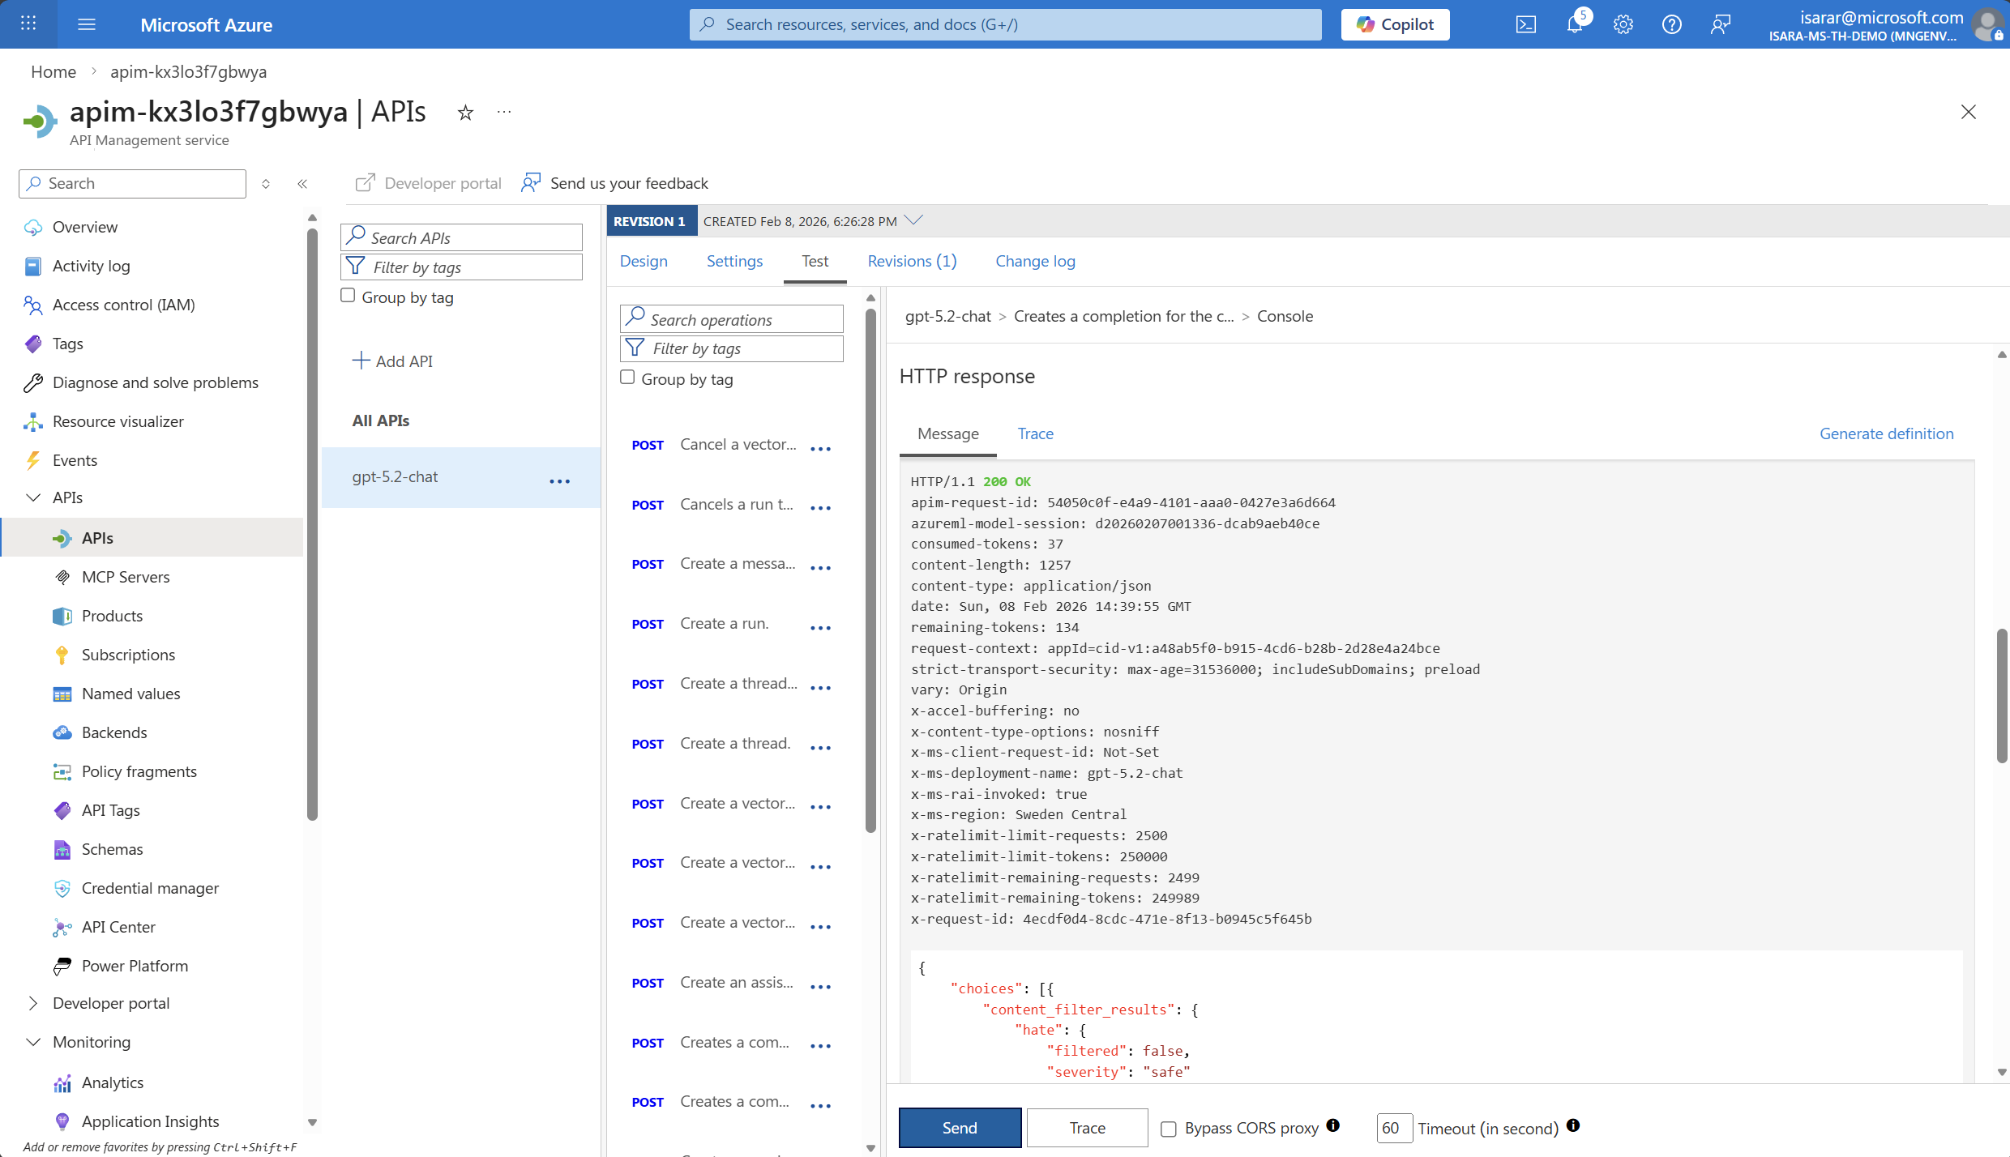Switch to the Revisions (1) tab
The width and height of the screenshot is (2010, 1157).
click(912, 261)
